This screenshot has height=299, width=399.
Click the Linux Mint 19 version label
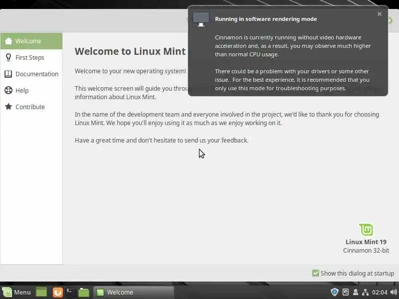(x=366, y=242)
